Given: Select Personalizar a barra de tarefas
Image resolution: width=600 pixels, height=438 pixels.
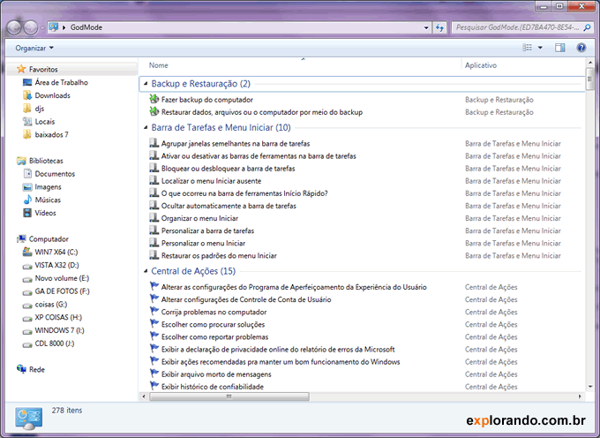Looking at the screenshot, I should [x=207, y=230].
